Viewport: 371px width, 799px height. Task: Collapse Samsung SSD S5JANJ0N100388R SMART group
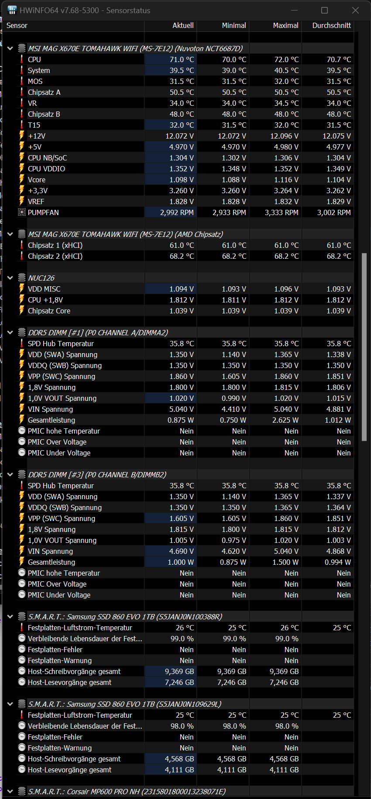tap(10, 617)
